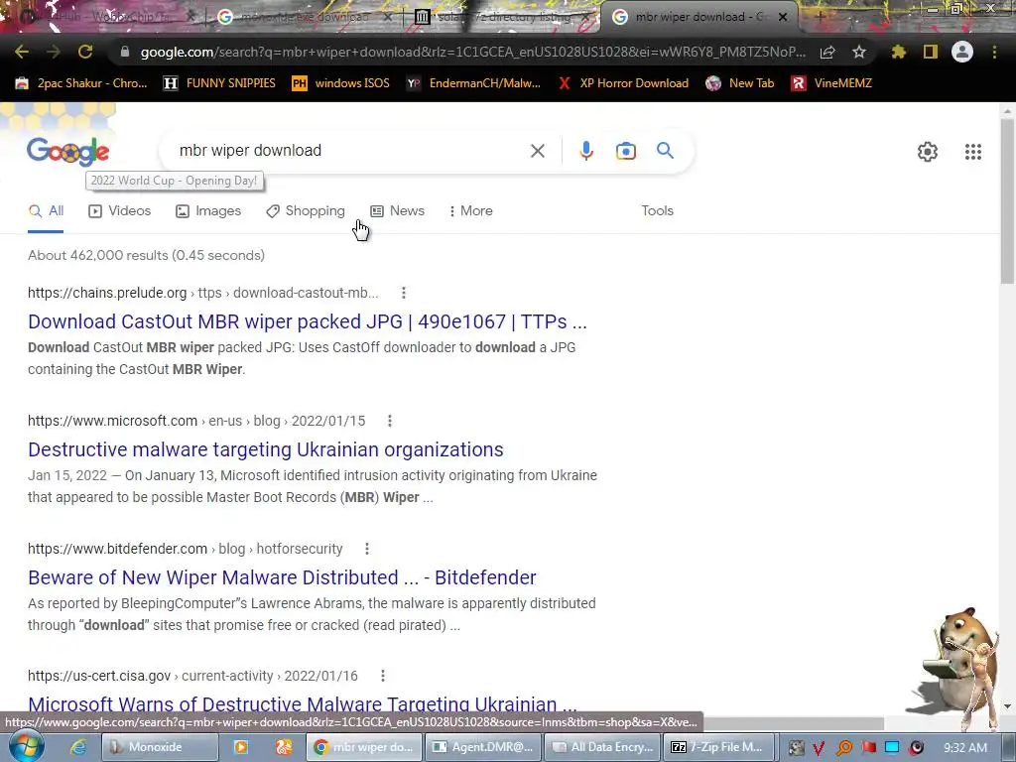Open the EndermanCH/Malw... bookmark

473,83
